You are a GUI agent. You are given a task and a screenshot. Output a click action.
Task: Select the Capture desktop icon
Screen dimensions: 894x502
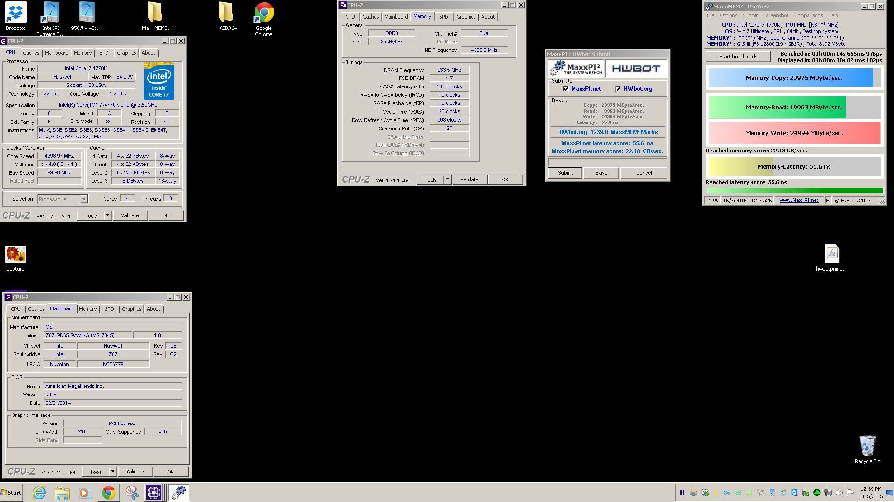pos(15,258)
